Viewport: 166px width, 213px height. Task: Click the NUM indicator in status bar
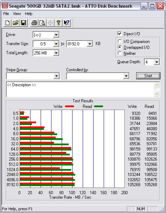click(x=141, y=209)
